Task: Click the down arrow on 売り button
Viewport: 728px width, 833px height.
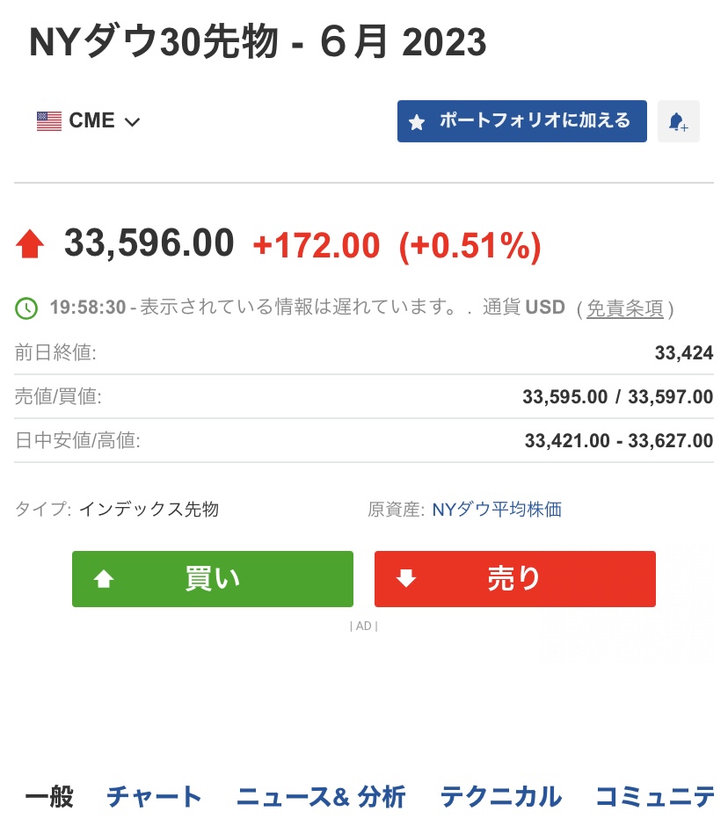Action: 405,579
